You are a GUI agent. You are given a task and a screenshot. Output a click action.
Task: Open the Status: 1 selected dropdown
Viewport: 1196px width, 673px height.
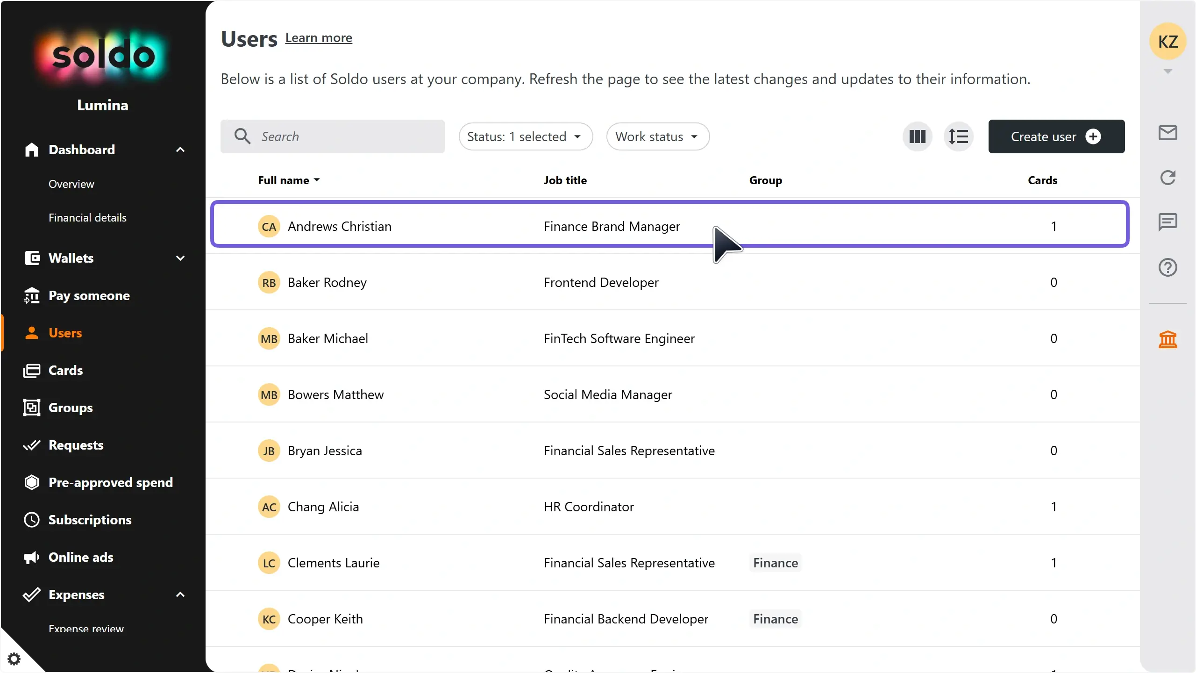(x=526, y=136)
